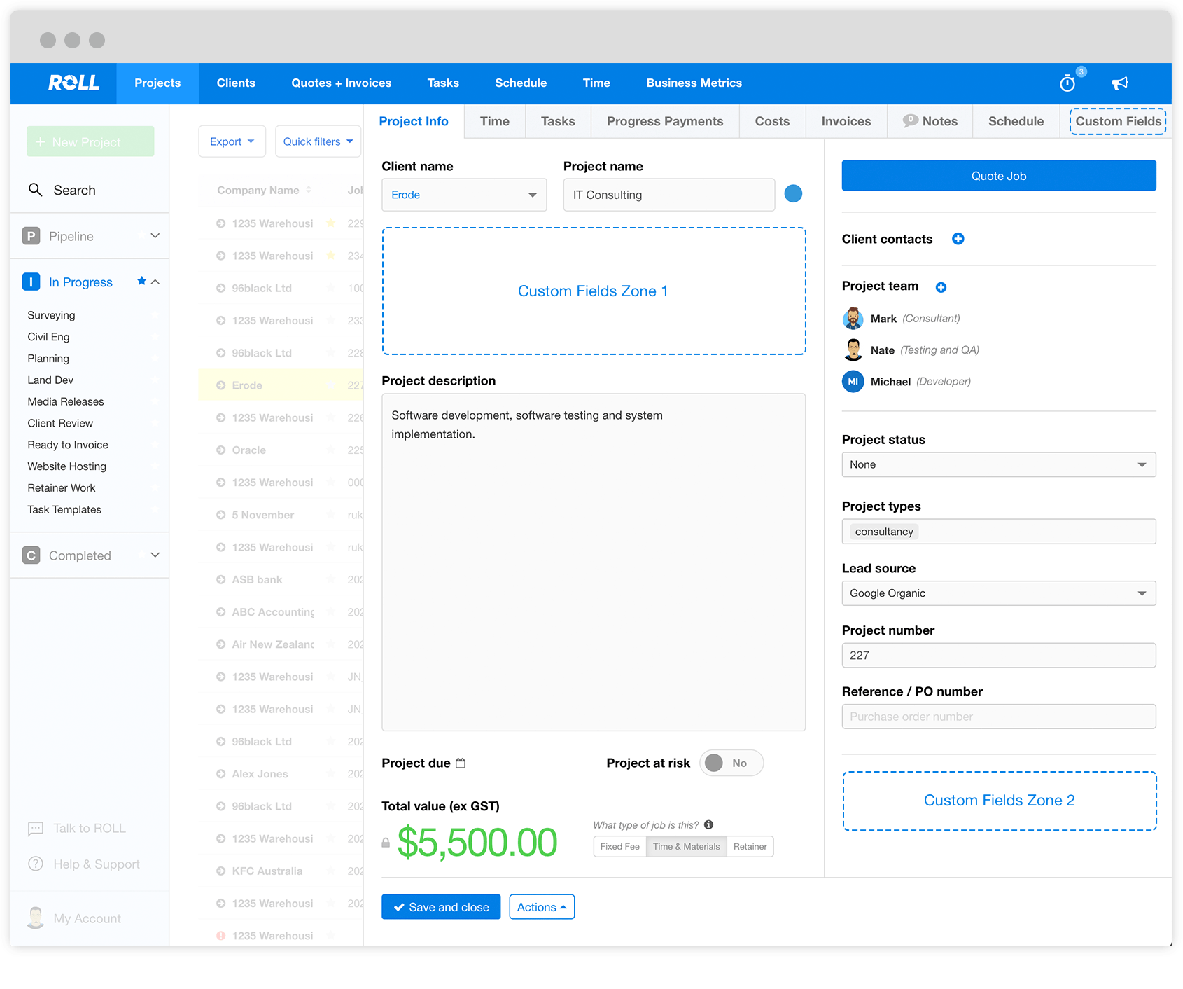Open Clients in top navigation
1183x989 pixels.
click(x=236, y=83)
